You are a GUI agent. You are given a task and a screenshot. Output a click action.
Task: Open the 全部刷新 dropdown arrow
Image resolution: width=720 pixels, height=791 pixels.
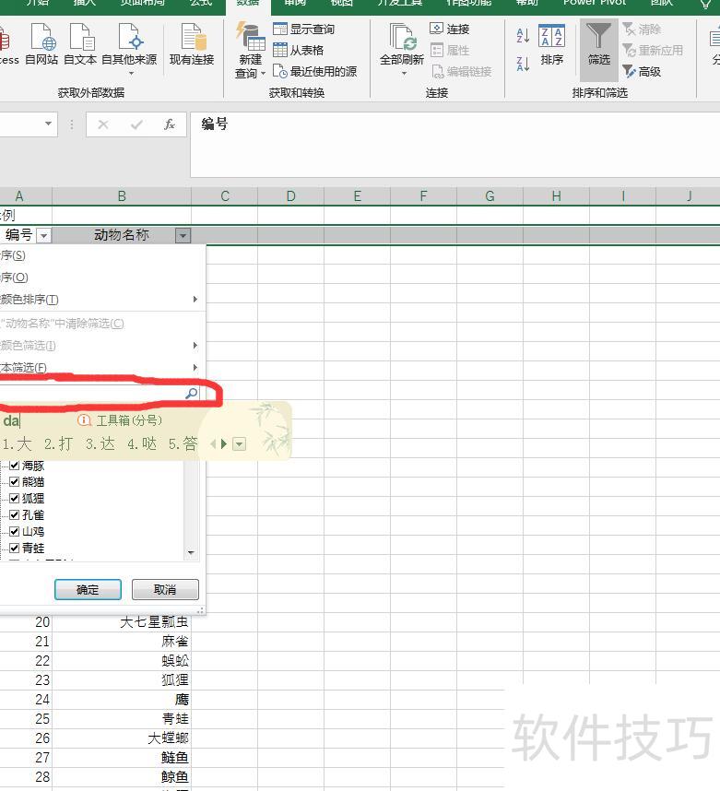coord(404,74)
